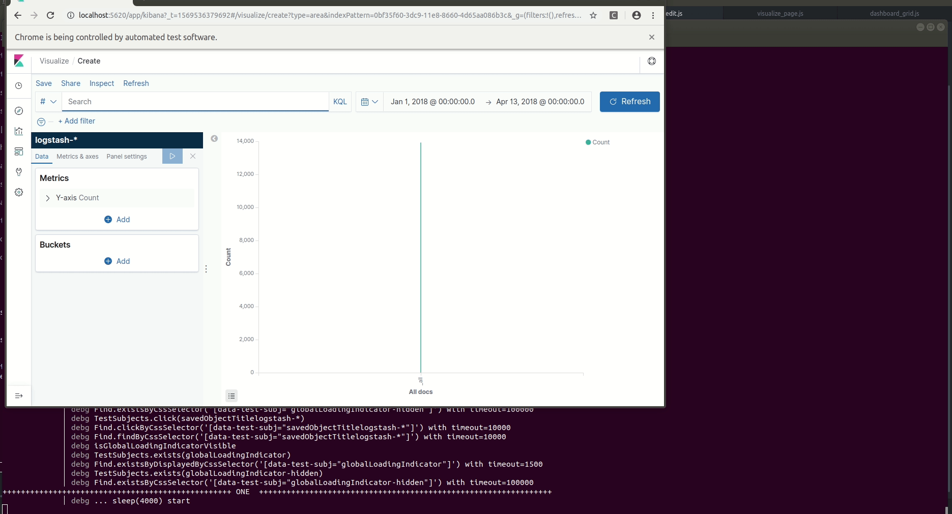
Task: Focus the Search query input
Action: click(x=195, y=102)
